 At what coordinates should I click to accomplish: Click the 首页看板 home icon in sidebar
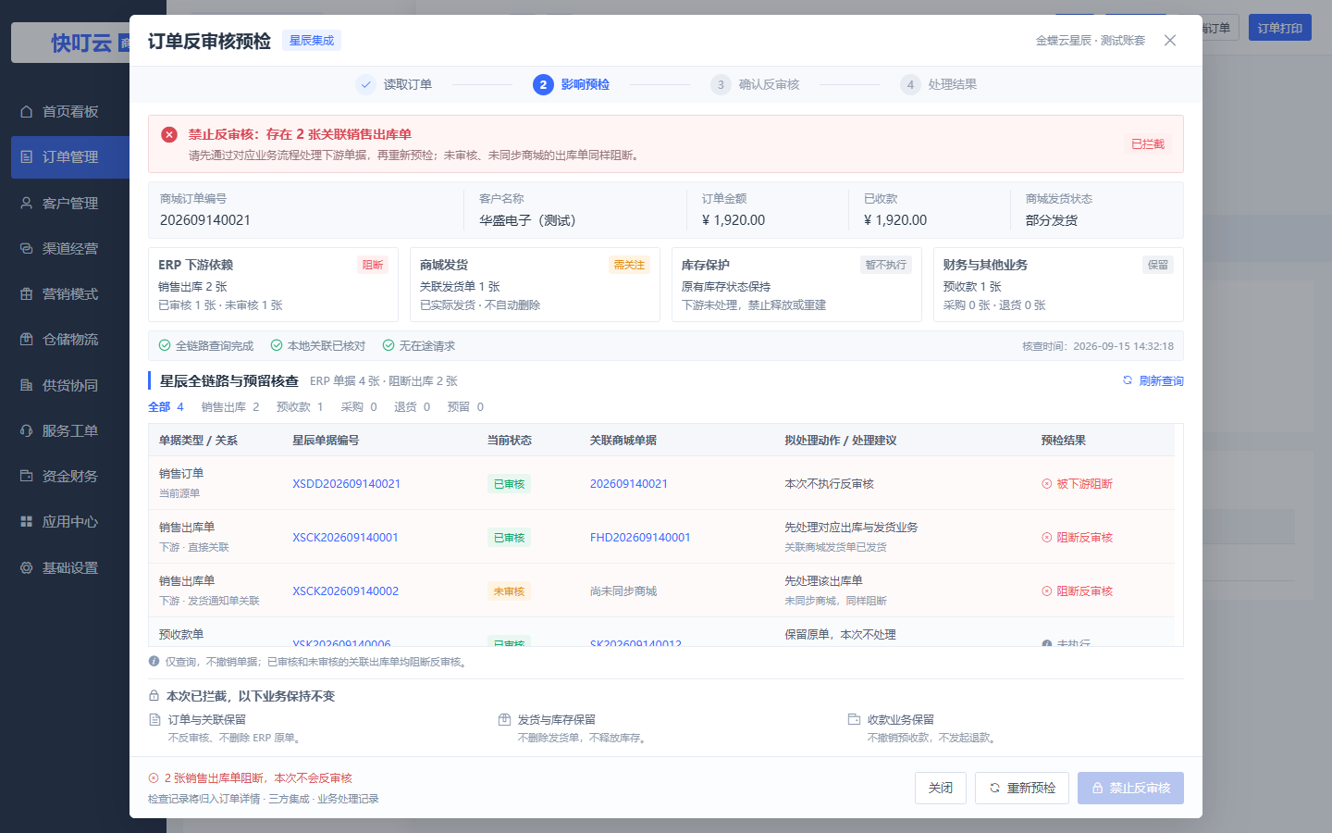(27, 112)
